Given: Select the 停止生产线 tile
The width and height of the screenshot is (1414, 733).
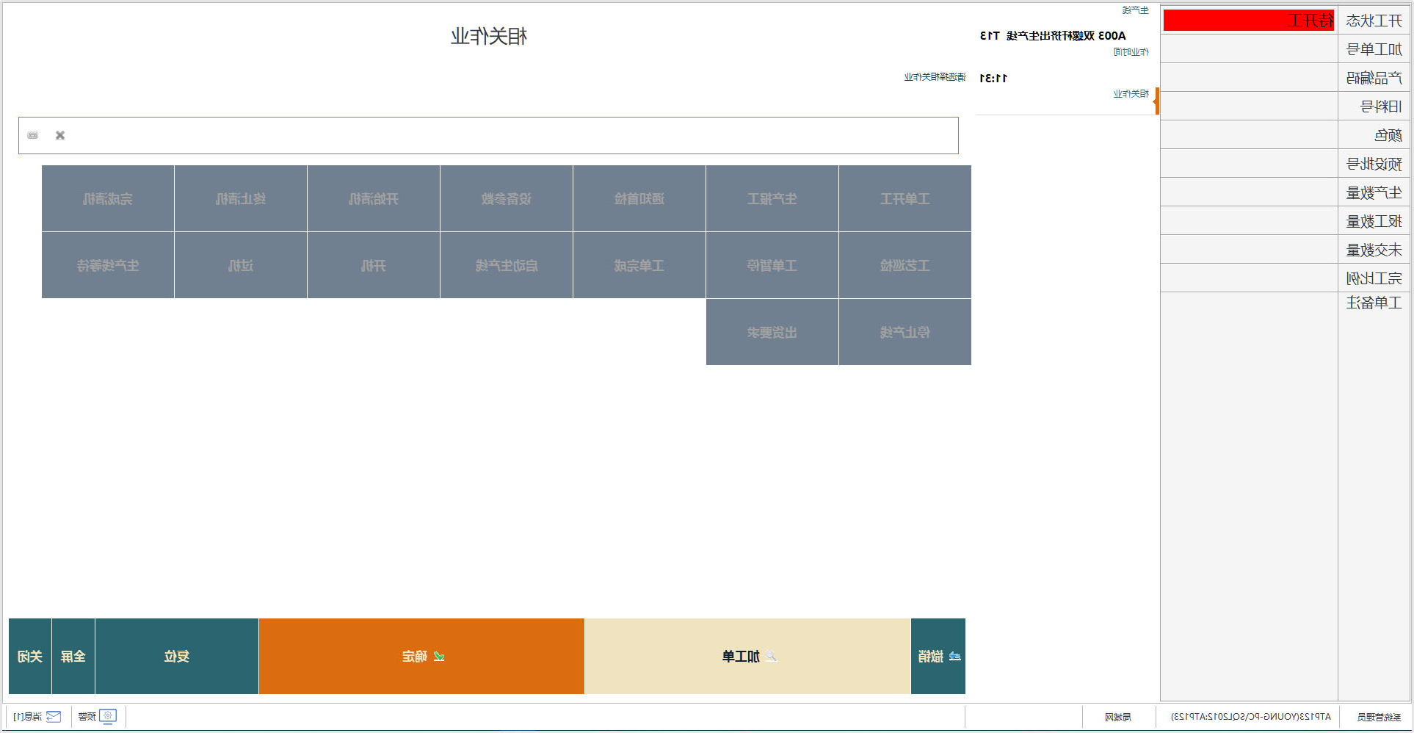Looking at the screenshot, I should (x=904, y=332).
